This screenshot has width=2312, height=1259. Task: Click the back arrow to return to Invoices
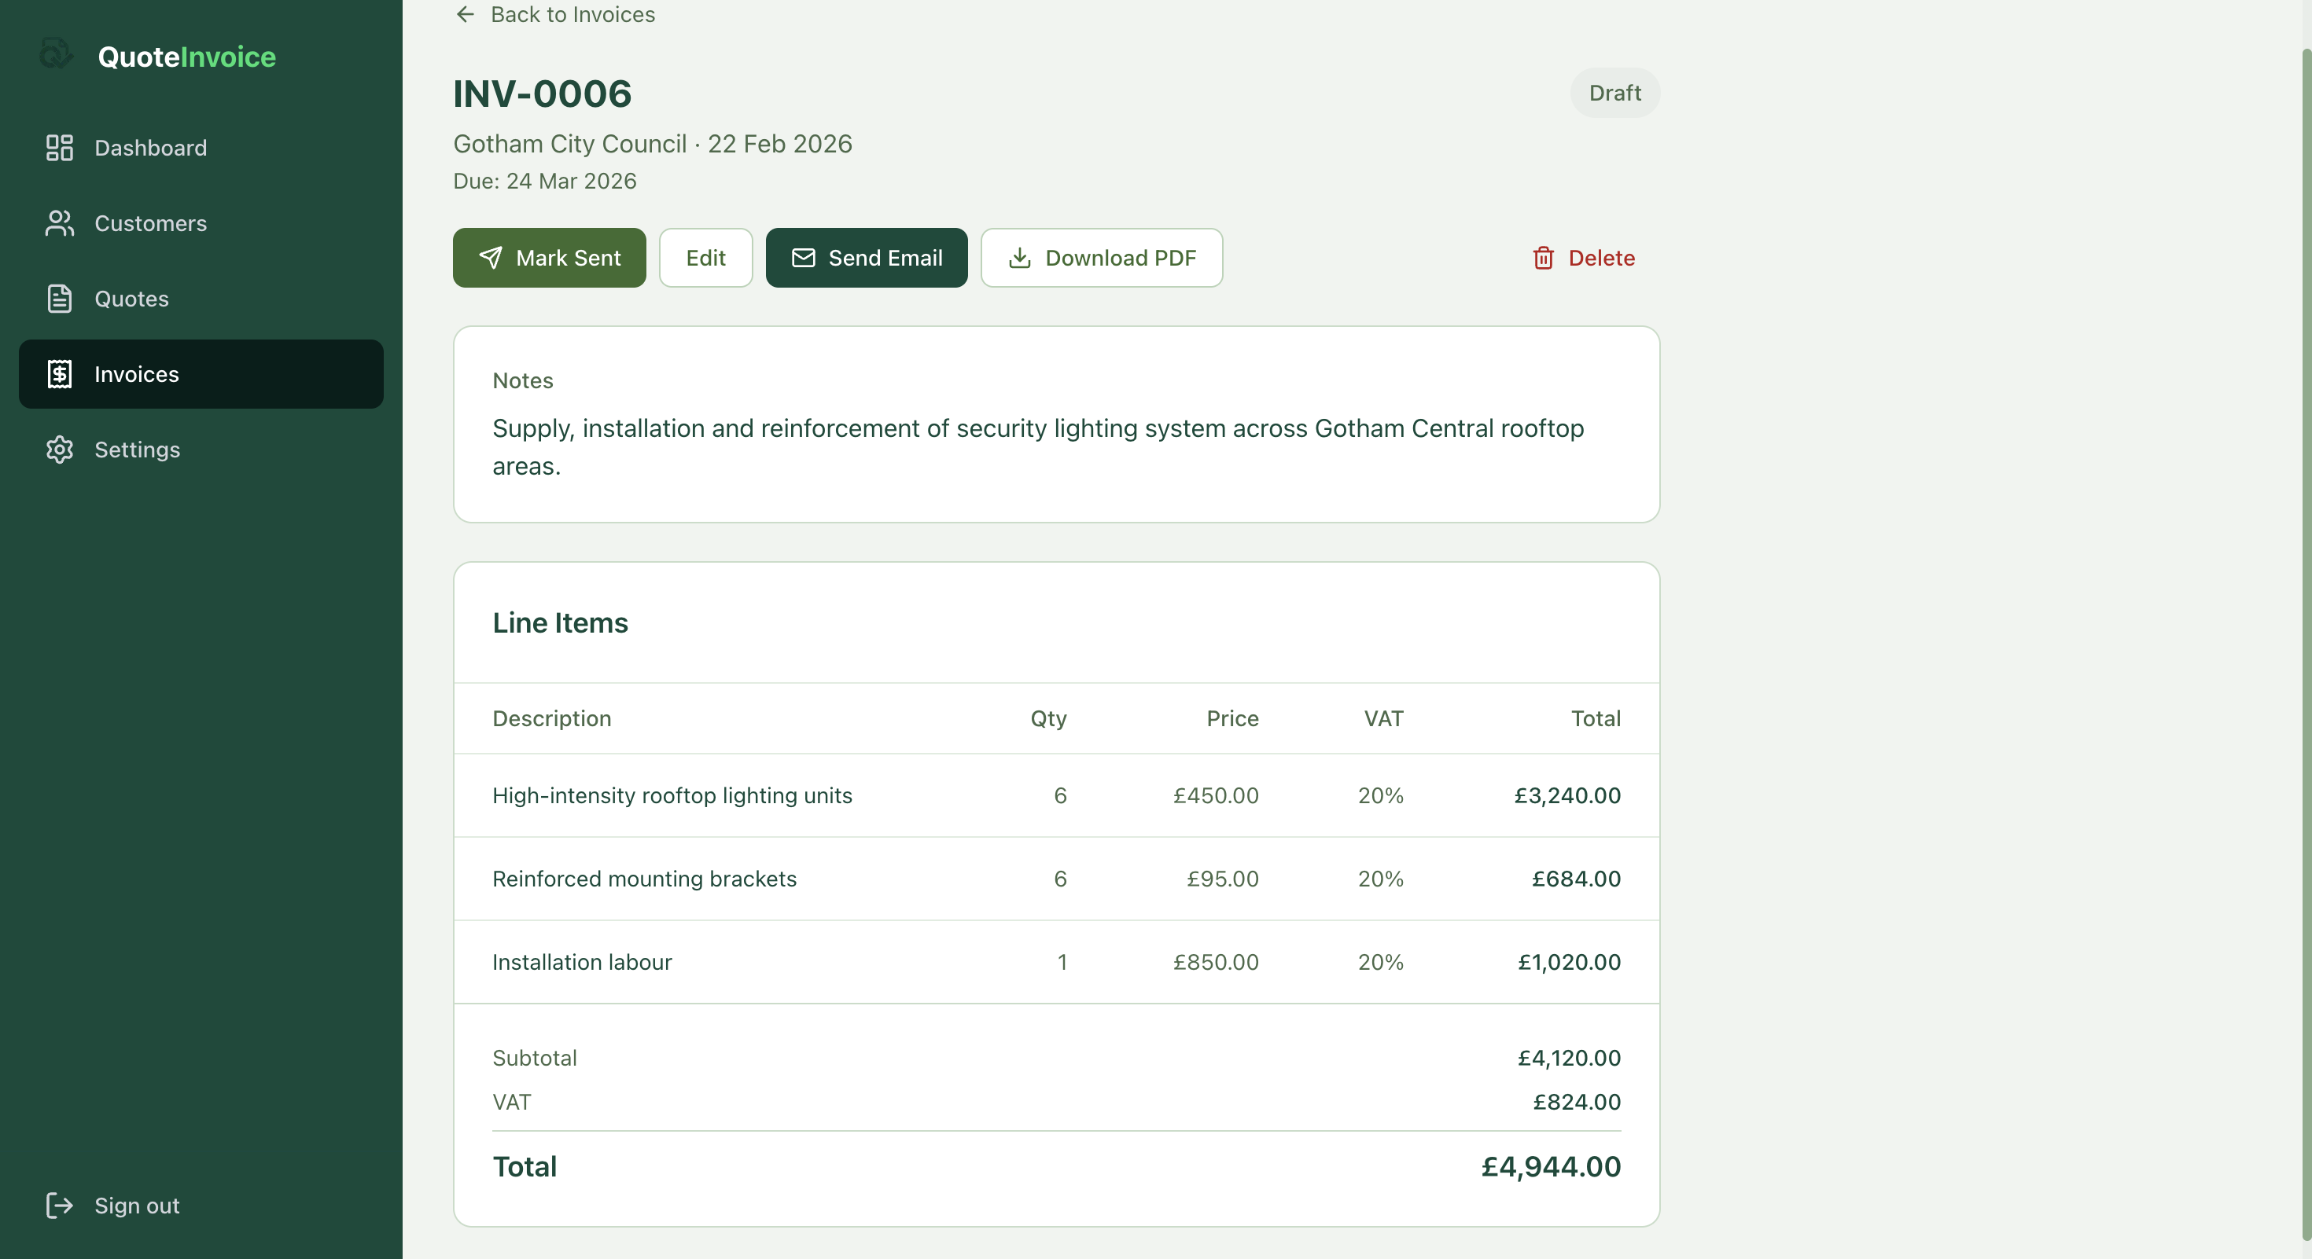coord(465,14)
